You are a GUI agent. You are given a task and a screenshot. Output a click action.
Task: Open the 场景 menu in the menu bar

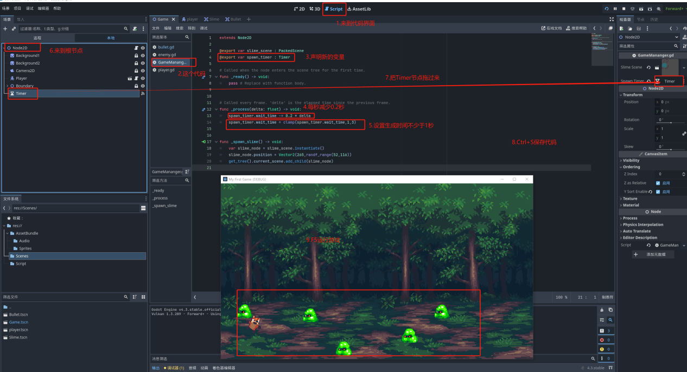6,9
